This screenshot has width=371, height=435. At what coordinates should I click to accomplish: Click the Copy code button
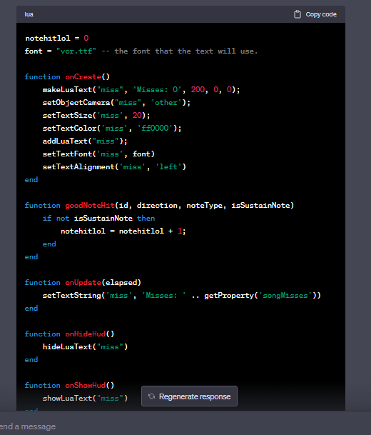coord(315,14)
